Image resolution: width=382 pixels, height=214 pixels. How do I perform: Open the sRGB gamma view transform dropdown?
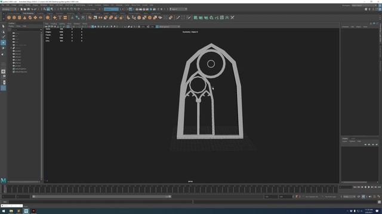click(170, 26)
